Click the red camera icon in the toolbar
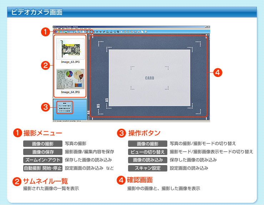264x205 pixels. 55,32
